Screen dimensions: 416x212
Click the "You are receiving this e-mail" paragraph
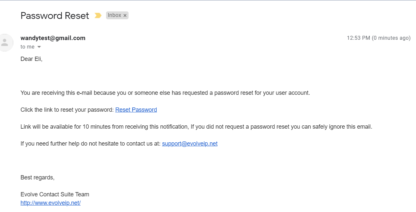tap(165, 93)
